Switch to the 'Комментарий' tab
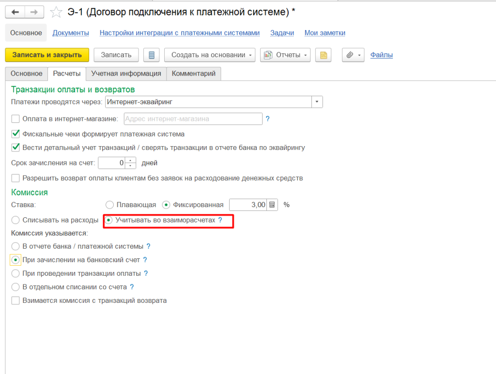This screenshot has height=374, width=496. pos(194,74)
